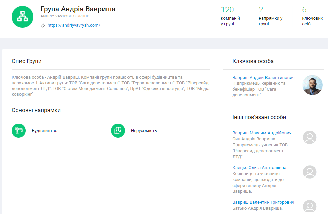Screen dimensions: 328x214
Task: Click the 6 ключових осіб counter
Action: 309,16
